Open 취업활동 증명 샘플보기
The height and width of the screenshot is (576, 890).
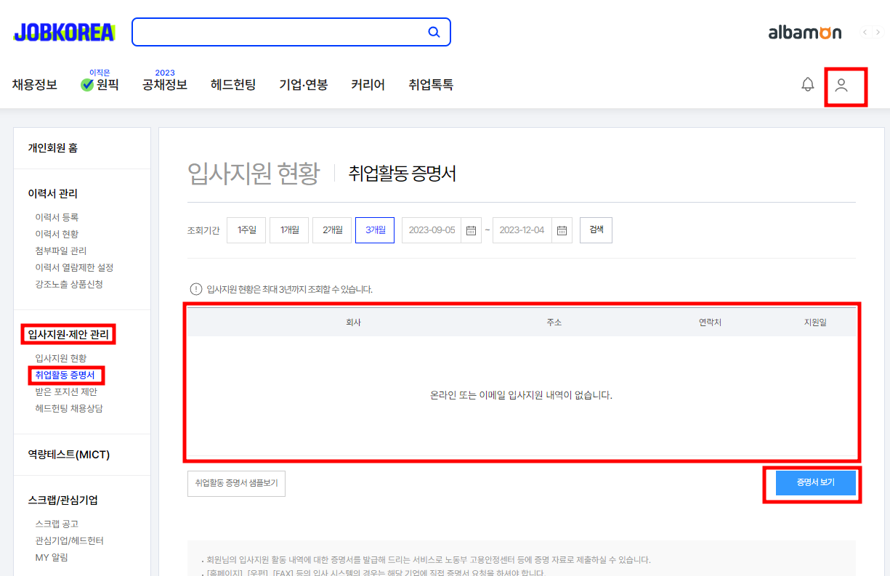[x=235, y=482]
